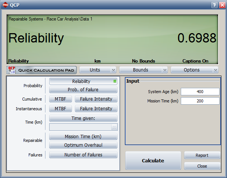Choose Instantaneous MTBF option
The width and height of the screenshot is (227, 178).
click(x=60, y=109)
